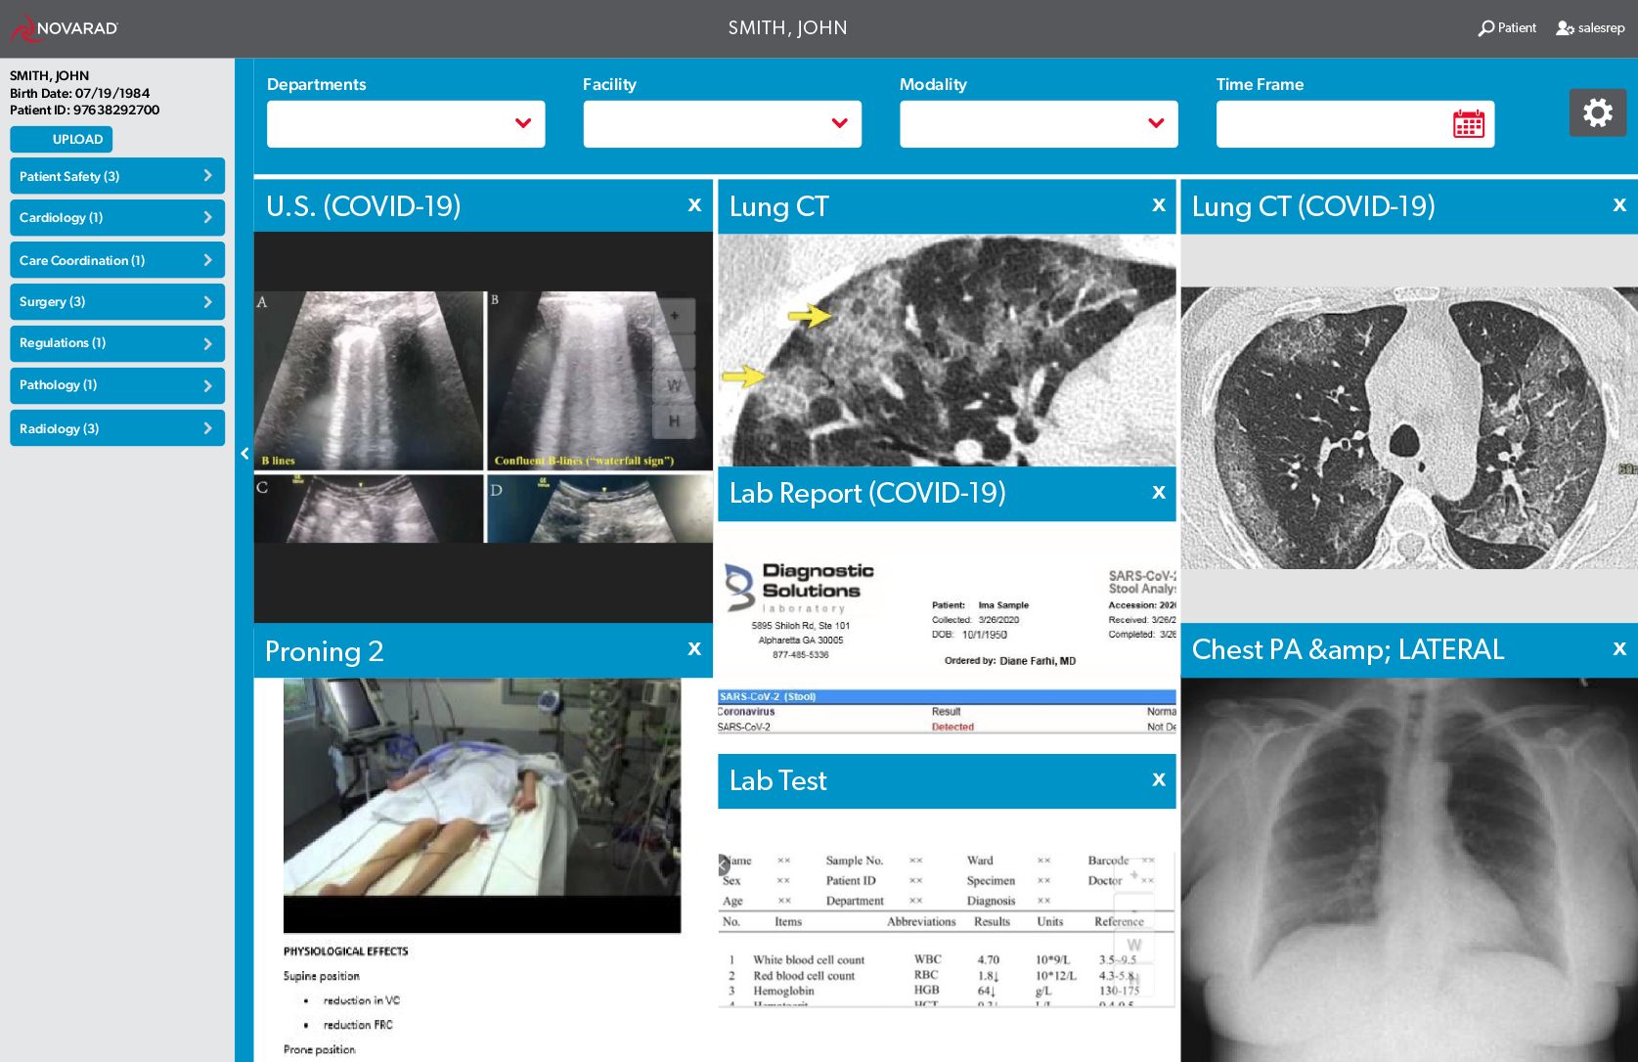Screen dimensions: 1638x1062
Task: Close the Proning 2 panel
Action: 694,649
